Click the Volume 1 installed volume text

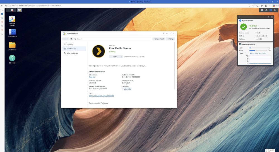click(x=93, y=83)
